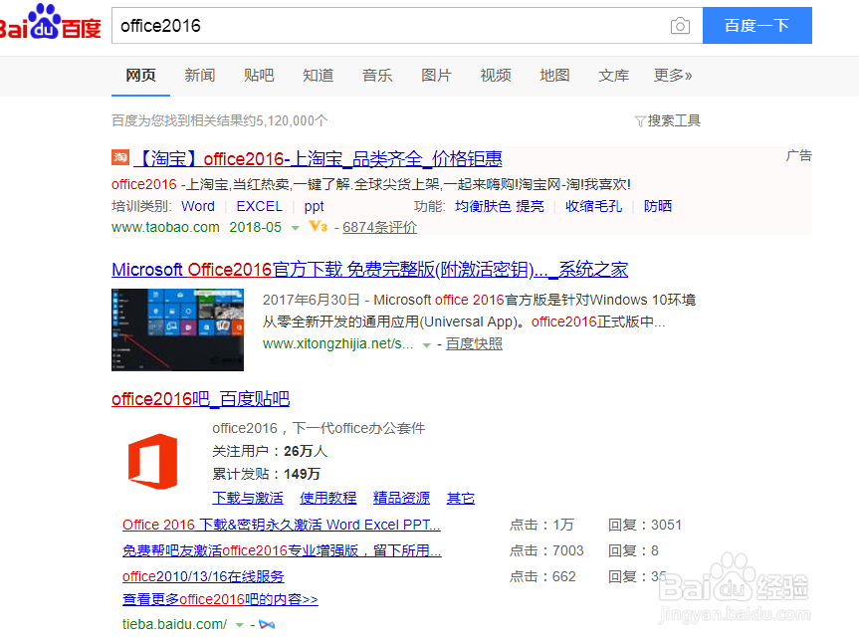Open the 文库 tab
The height and width of the screenshot is (644, 859).
pyautogui.click(x=614, y=75)
